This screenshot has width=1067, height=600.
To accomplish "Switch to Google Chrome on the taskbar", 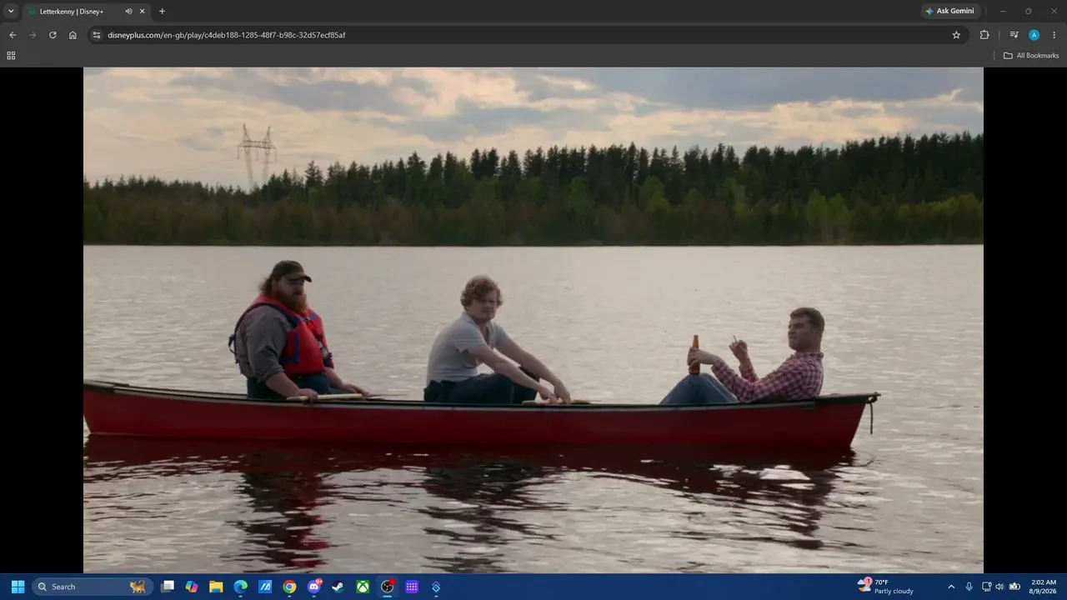I will pyautogui.click(x=289, y=587).
